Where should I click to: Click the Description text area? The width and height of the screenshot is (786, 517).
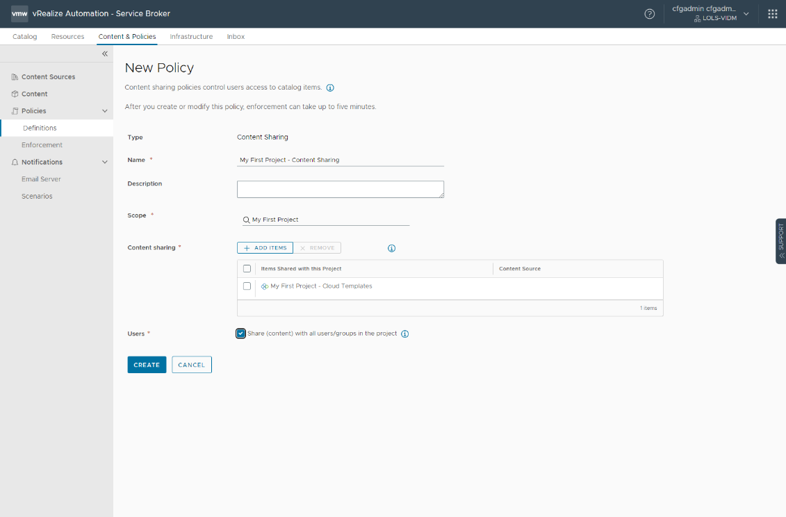point(341,190)
